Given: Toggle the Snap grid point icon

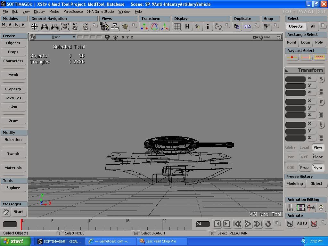Looking at the screenshot, I should point(266,27).
